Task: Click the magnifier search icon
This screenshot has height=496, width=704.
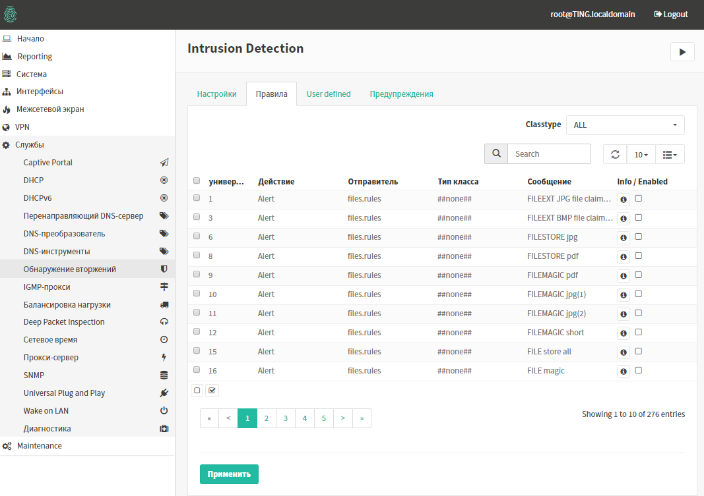Action: pos(496,153)
